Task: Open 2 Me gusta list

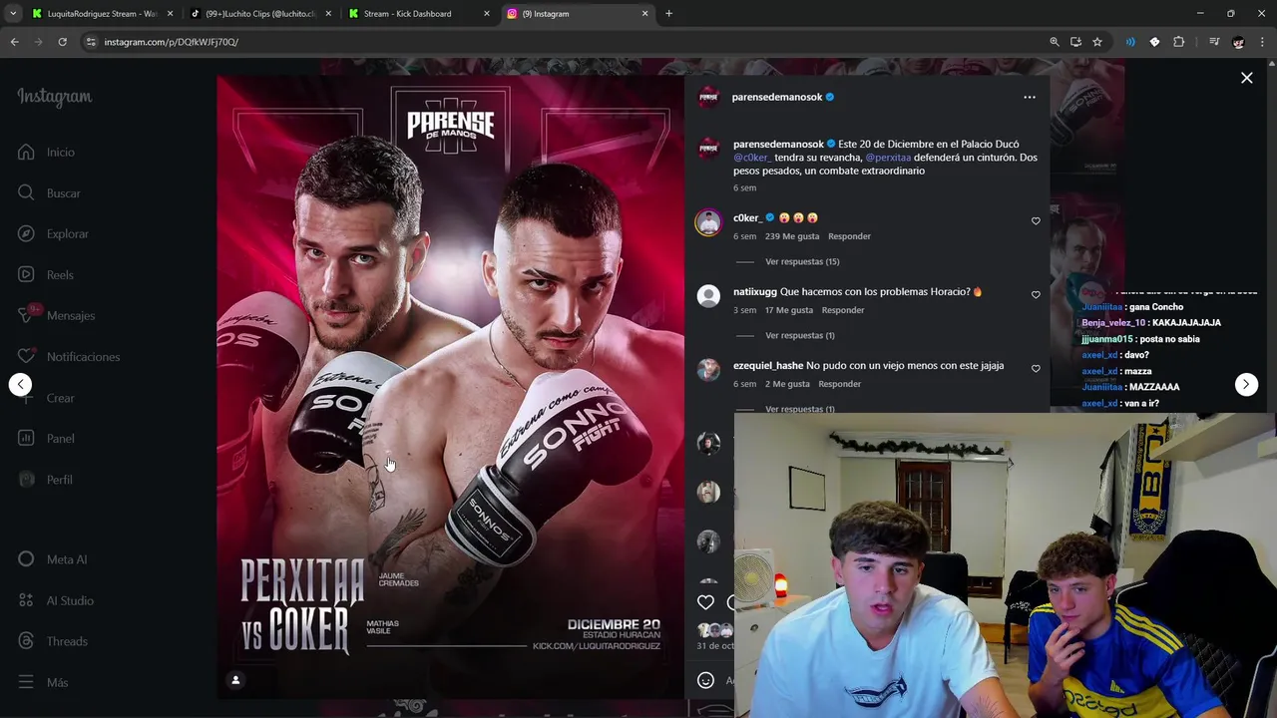Action: click(787, 384)
